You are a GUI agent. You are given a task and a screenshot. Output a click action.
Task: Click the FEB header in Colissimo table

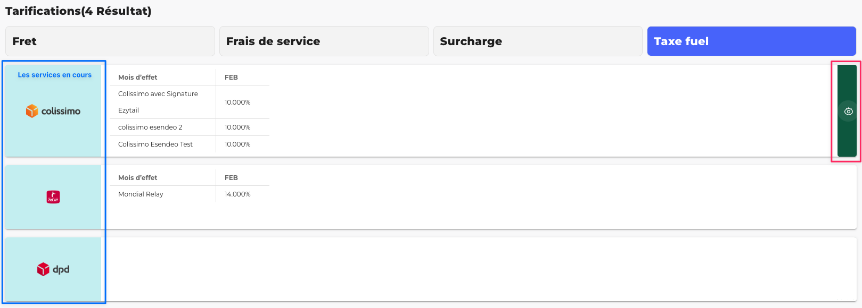[x=231, y=78]
